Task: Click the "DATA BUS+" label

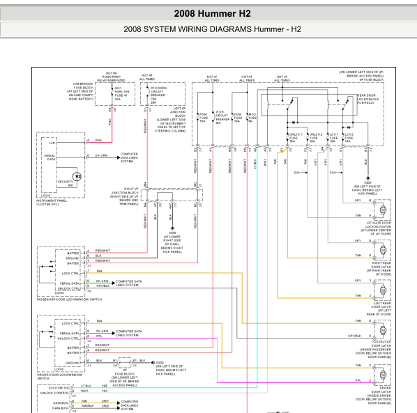Action: click(61, 408)
